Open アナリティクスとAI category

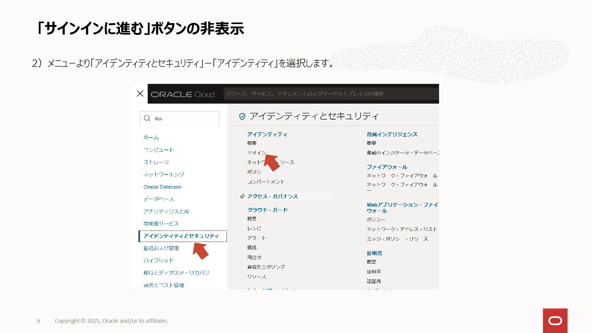click(166, 212)
